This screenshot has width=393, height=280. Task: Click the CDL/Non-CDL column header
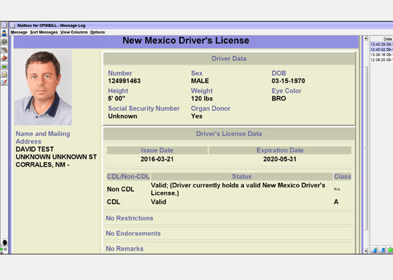tap(128, 177)
